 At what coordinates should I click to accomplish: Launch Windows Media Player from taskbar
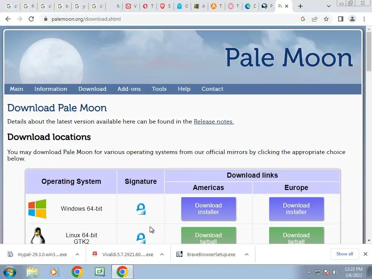click(x=54, y=272)
